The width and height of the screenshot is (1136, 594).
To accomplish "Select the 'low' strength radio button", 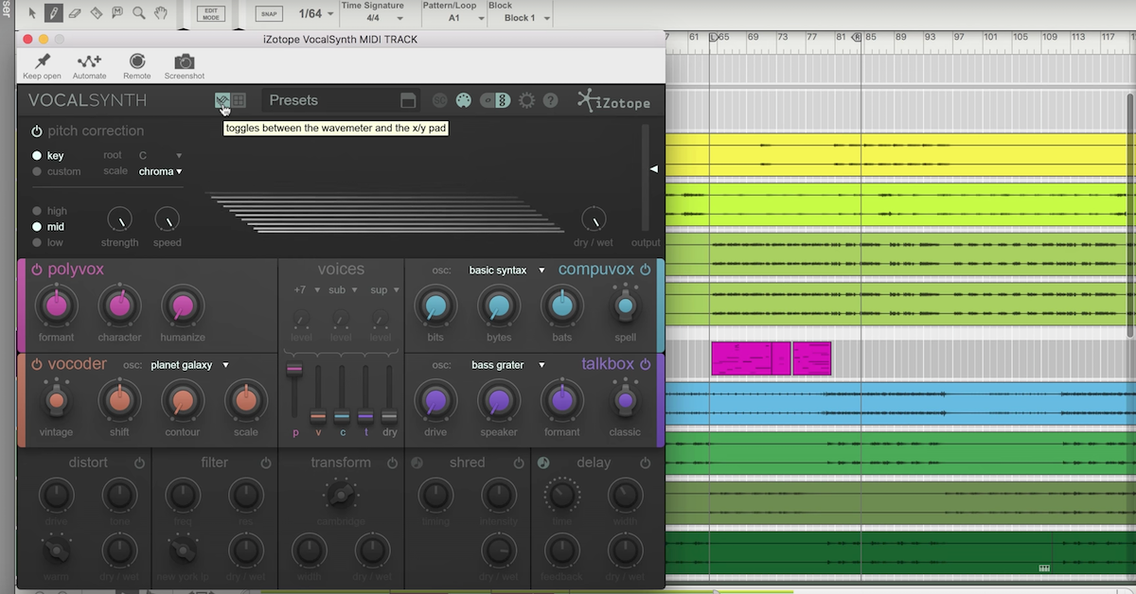I will pos(35,243).
